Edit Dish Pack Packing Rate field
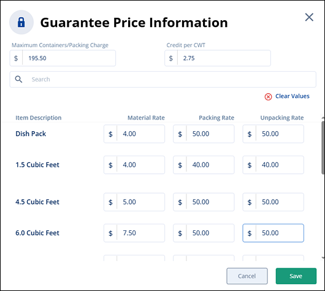Screen dimensions: 325x291 [x=204, y=134]
